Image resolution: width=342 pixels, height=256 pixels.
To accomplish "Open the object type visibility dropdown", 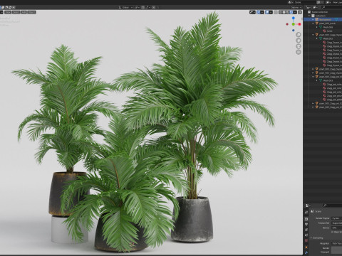I will 252,12.
